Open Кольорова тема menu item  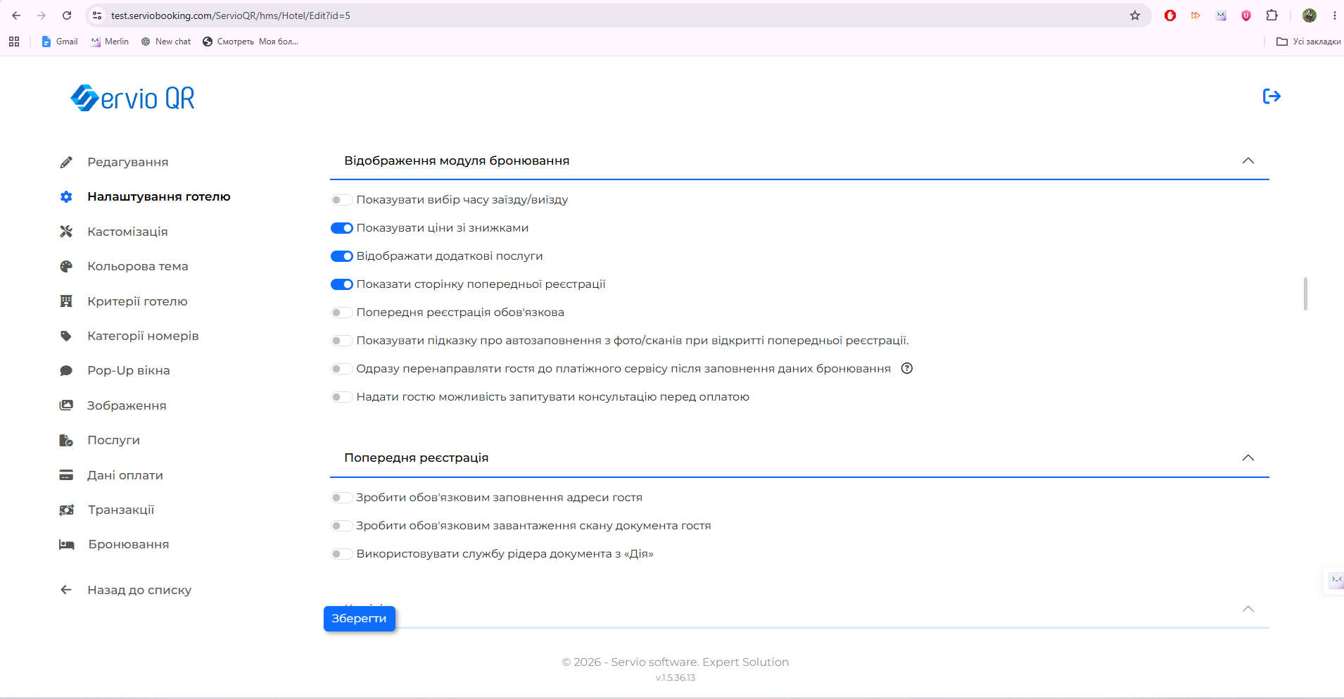[x=138, y=267]
